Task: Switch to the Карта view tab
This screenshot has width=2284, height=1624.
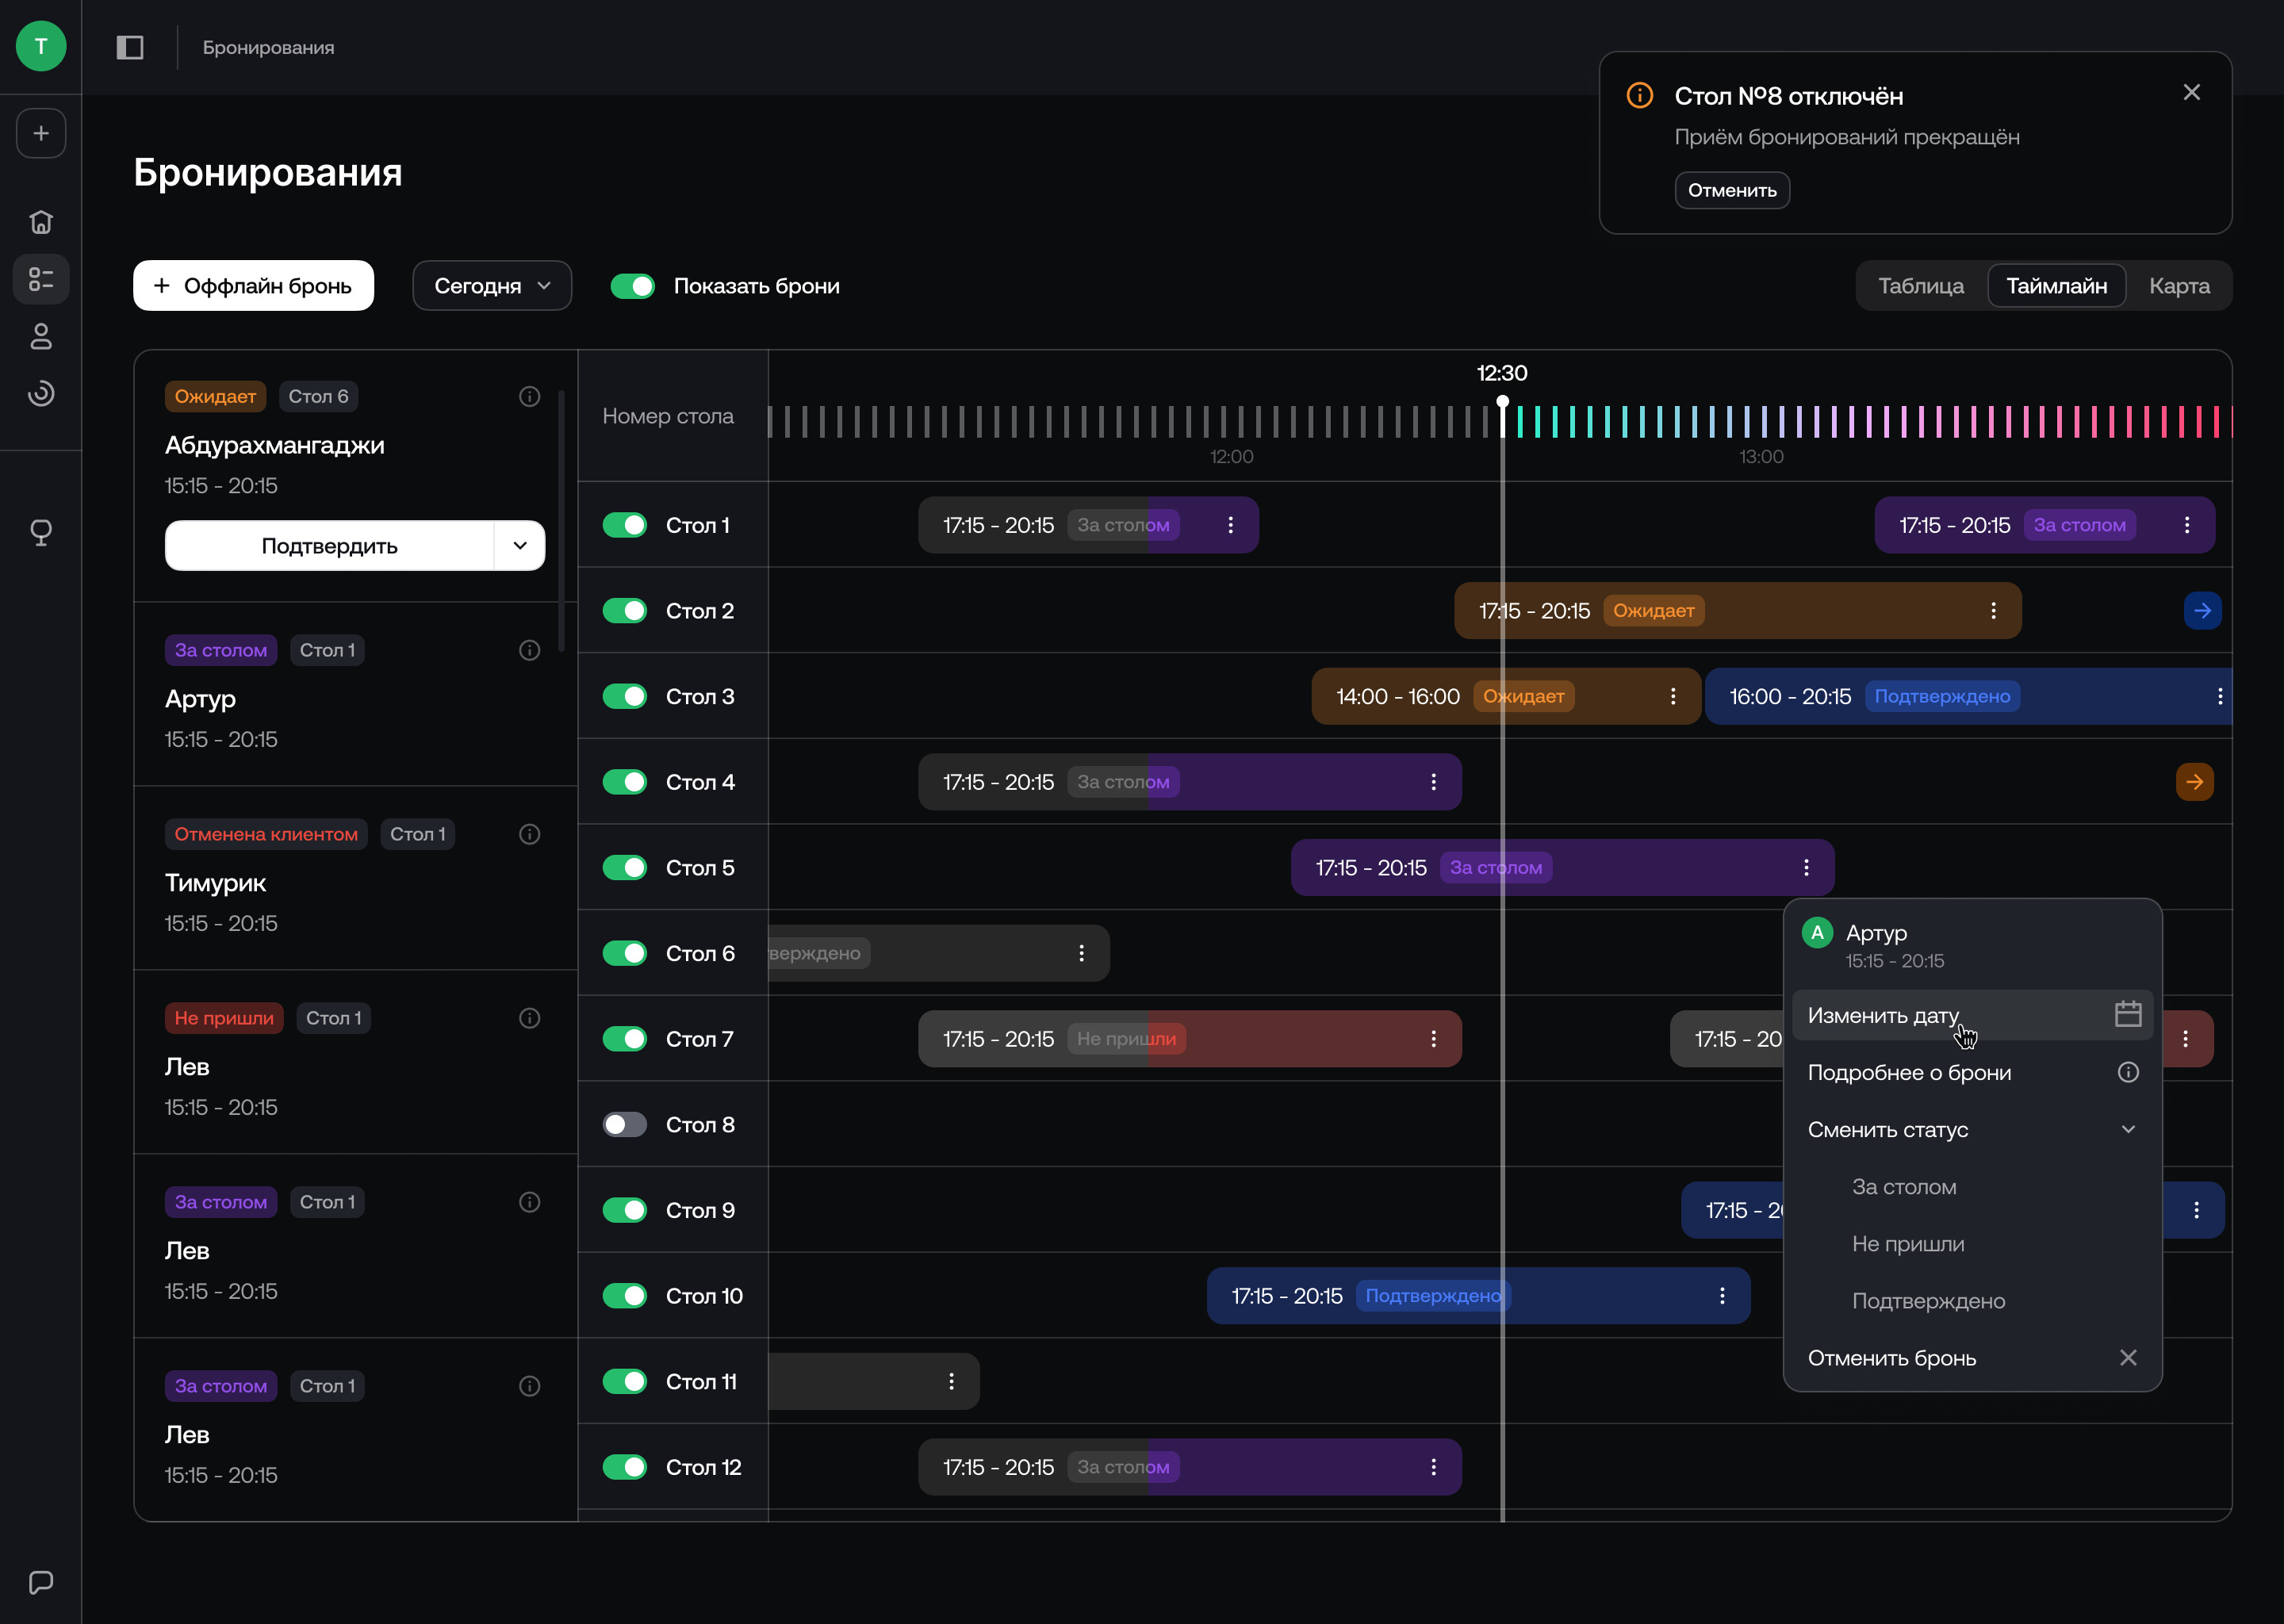Action: click(2179, 286)
